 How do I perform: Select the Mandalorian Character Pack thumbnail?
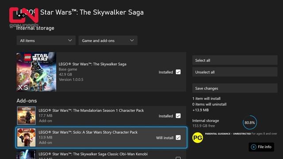pos(27,116)
